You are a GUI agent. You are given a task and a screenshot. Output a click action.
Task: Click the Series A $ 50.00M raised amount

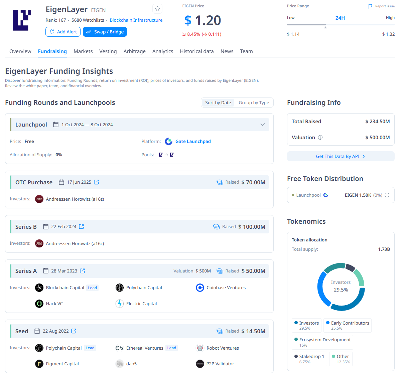point(253,271)
